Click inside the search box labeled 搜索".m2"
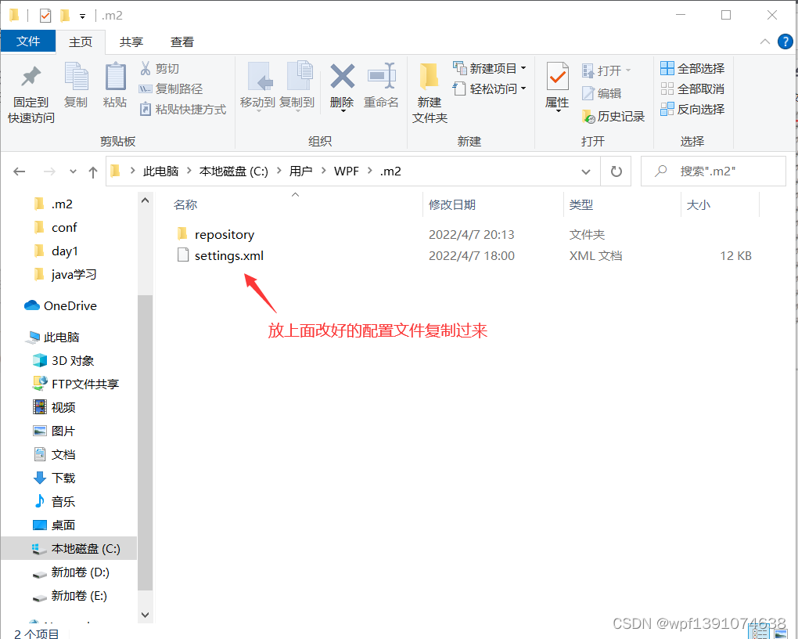Viewport: 798px width, 639px height. (714, 171)
